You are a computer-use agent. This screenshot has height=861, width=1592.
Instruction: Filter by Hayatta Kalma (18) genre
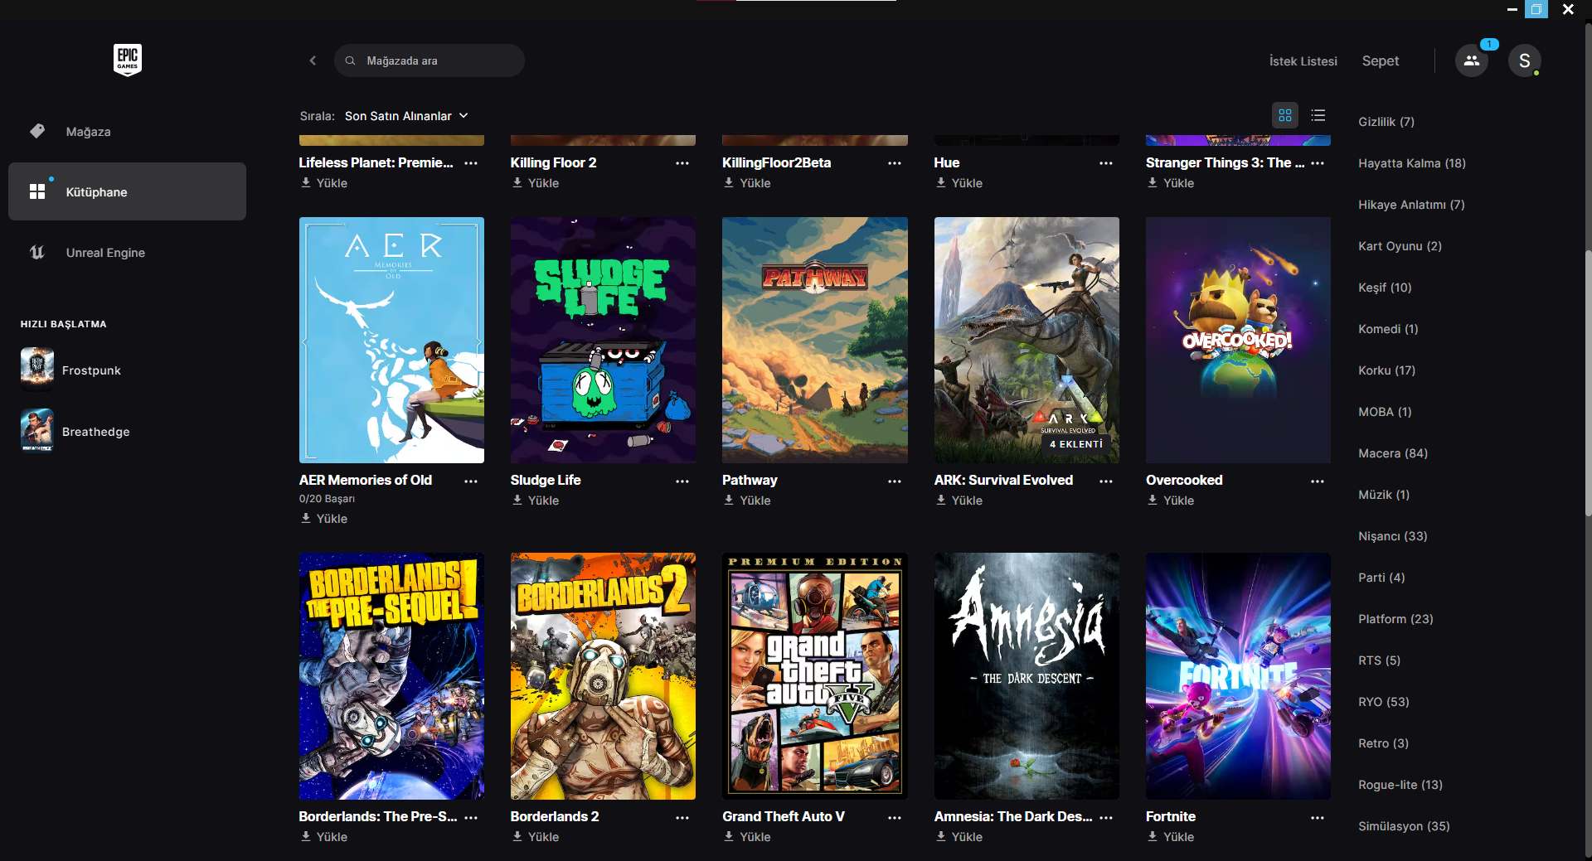pos(1412,163)
